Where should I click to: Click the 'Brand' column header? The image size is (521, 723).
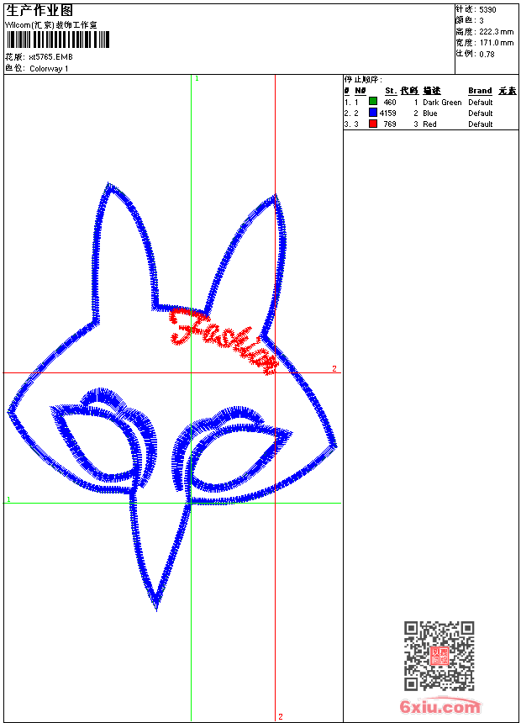point(480,91)
